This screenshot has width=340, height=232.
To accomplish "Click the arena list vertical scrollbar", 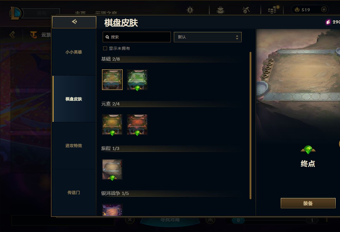I will (x=251, y=125).
